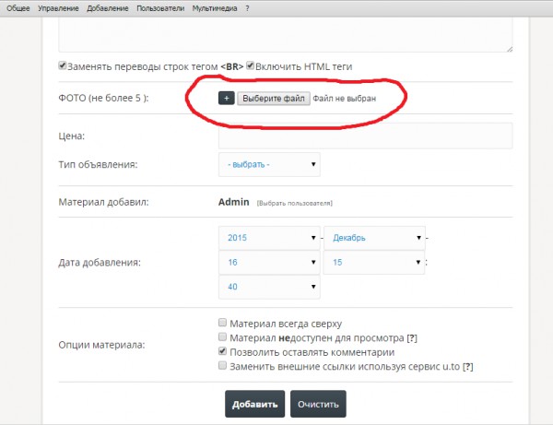Open the day dropdown showing 16
Viewport: 553px width, 425px height.
269,263
